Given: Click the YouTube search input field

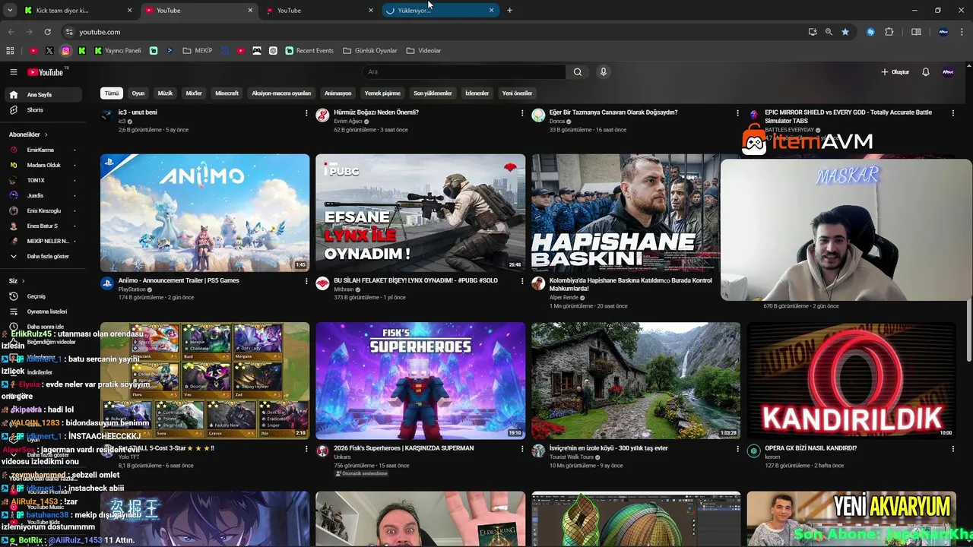Looking at the screenshot, I should (x=464, y=72).
